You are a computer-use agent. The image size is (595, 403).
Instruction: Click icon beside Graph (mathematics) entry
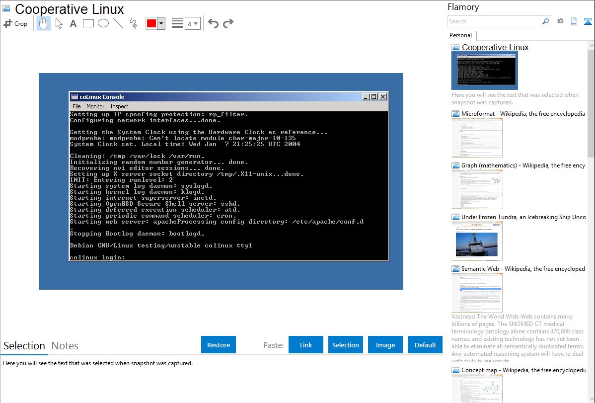[455, 165]
